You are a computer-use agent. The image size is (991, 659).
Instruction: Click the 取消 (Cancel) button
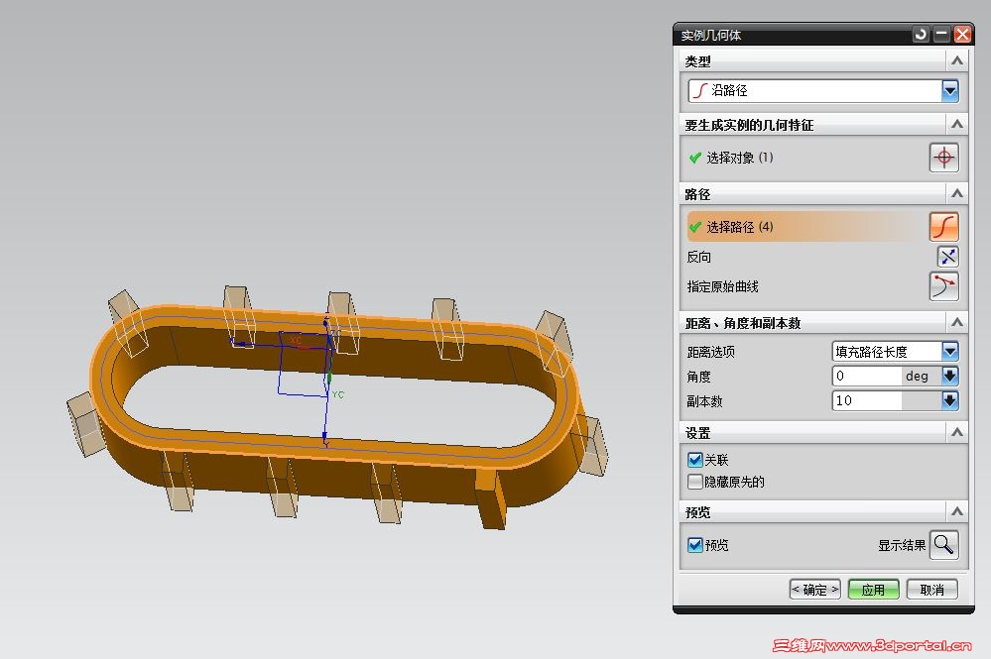(932, 590)
